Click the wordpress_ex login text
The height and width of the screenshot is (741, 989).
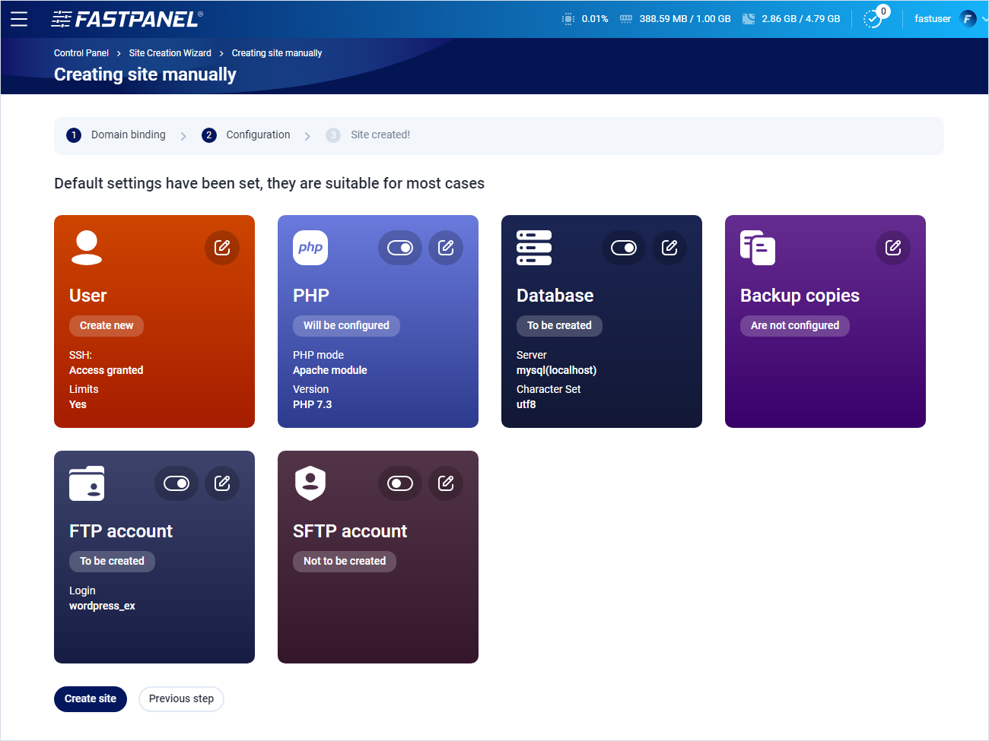click(x=102, y=606)
